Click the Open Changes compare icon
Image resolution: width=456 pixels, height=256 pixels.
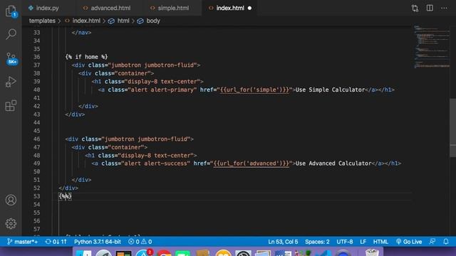pos(415,8)
